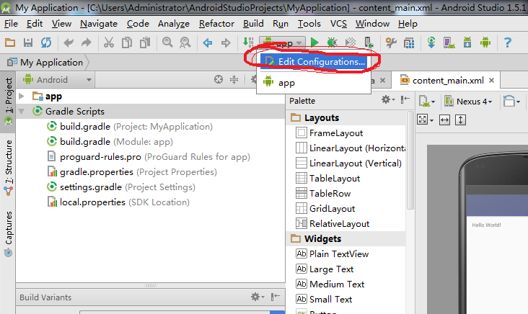Click the Back navigation arrow
The height and width of the screenshot is (314, 528).
208,42
